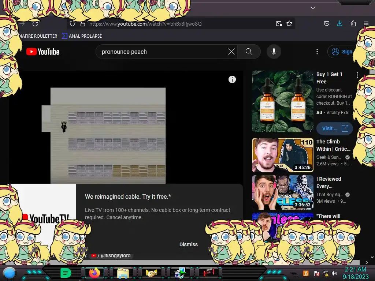The width and height of the screenshot is (375, 281).
Task: Open the red icon app on the taskbar
Action: pos(209,272)
